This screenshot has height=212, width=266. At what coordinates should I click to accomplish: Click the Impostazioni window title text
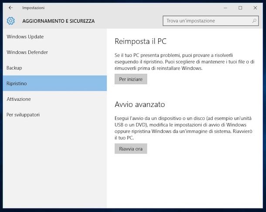click(34, 8)
